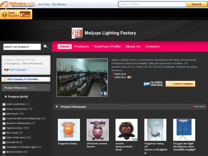This screenshot has width=208, height=156.
Task: Click the Meijuya company logo image
Action: tap(77, 33)
